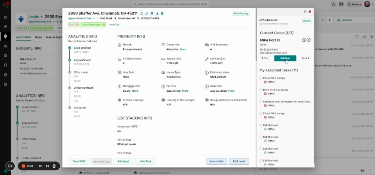Mark Drive by the property task done
The image size is (375, 175).
tap(261, 90)
